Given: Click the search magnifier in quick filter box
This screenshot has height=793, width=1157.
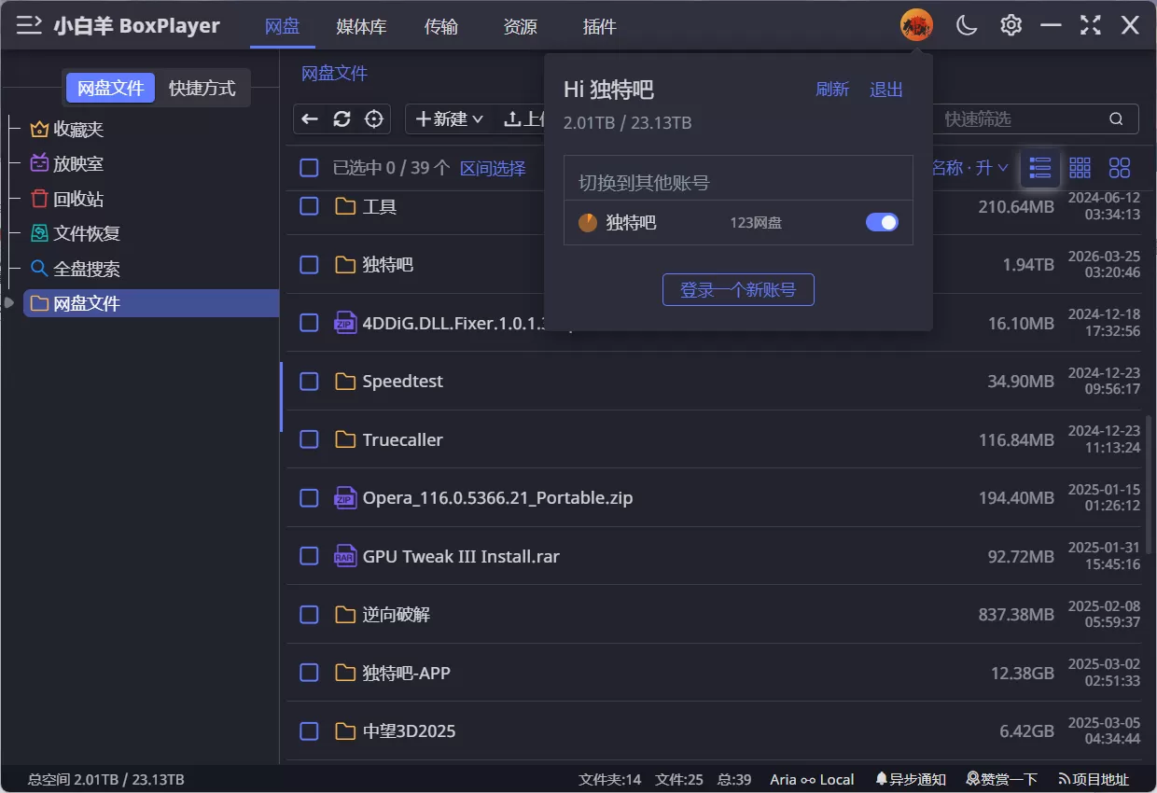Looking at the screenshot, I should coord(1116,119).
